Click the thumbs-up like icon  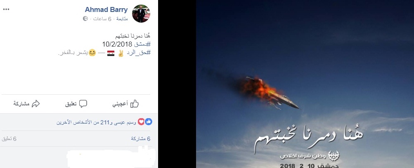pos(135,104)
